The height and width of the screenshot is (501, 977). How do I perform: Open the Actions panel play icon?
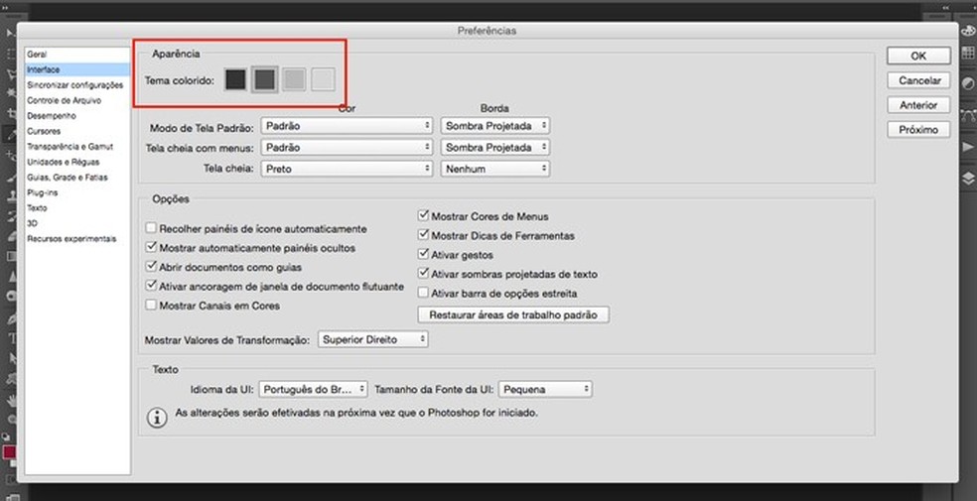tap(968, 147)
